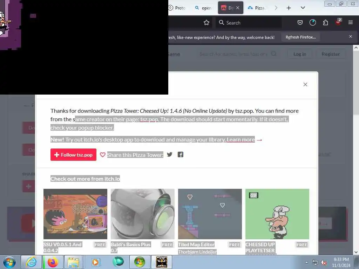Open the muted volume tray icon
Image resolution: width=359 pixels, height=269 pixels.
(324, 263)
